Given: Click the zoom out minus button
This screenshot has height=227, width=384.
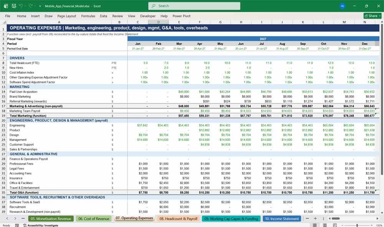Looking at the screenshot, I should [x=343, y=225].
